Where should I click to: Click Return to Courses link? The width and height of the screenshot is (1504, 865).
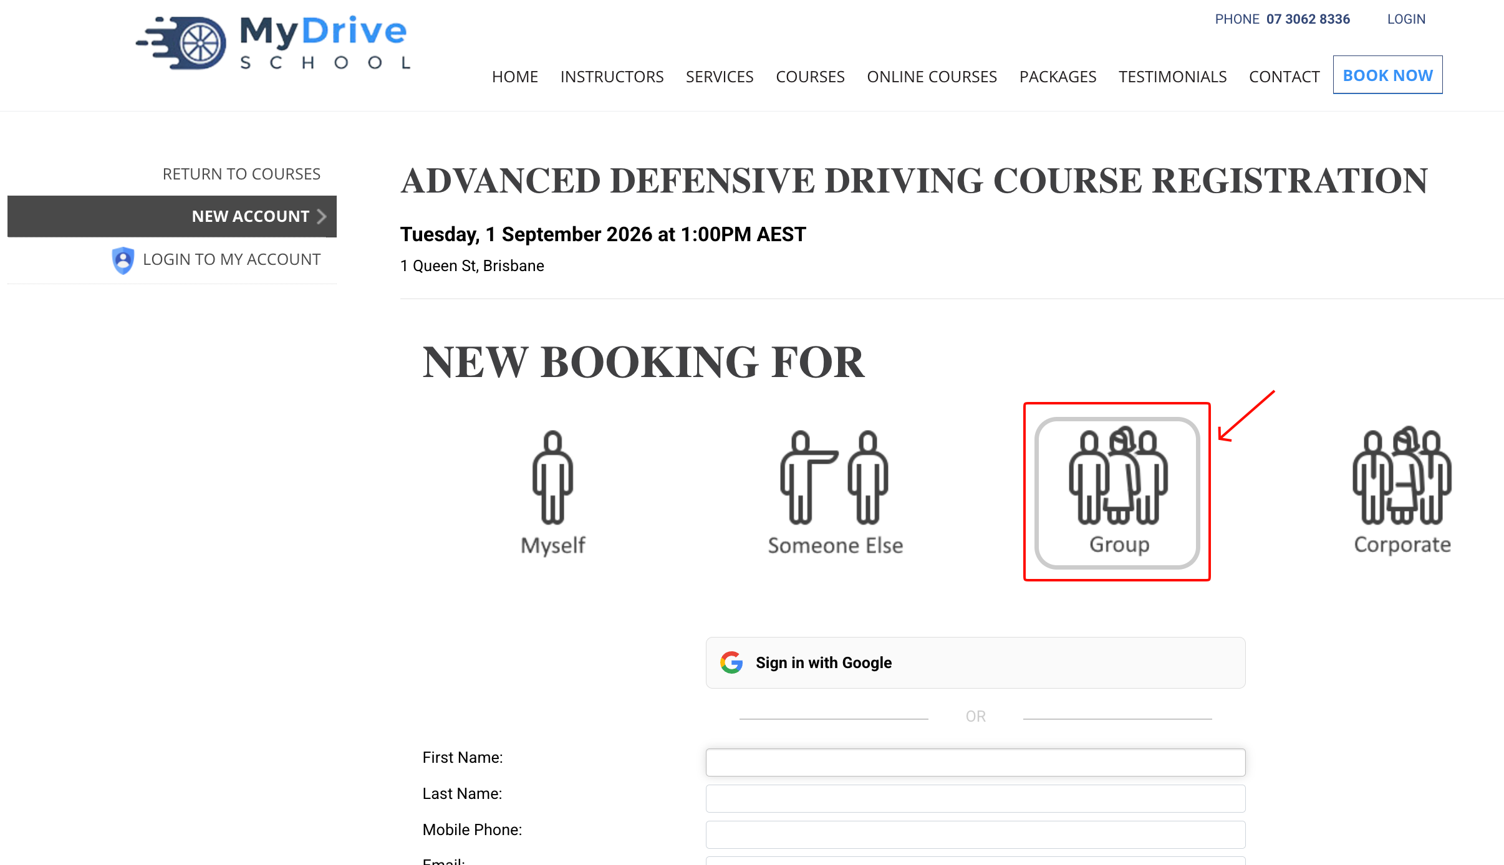pyautogui.click(x=241, y=174)
